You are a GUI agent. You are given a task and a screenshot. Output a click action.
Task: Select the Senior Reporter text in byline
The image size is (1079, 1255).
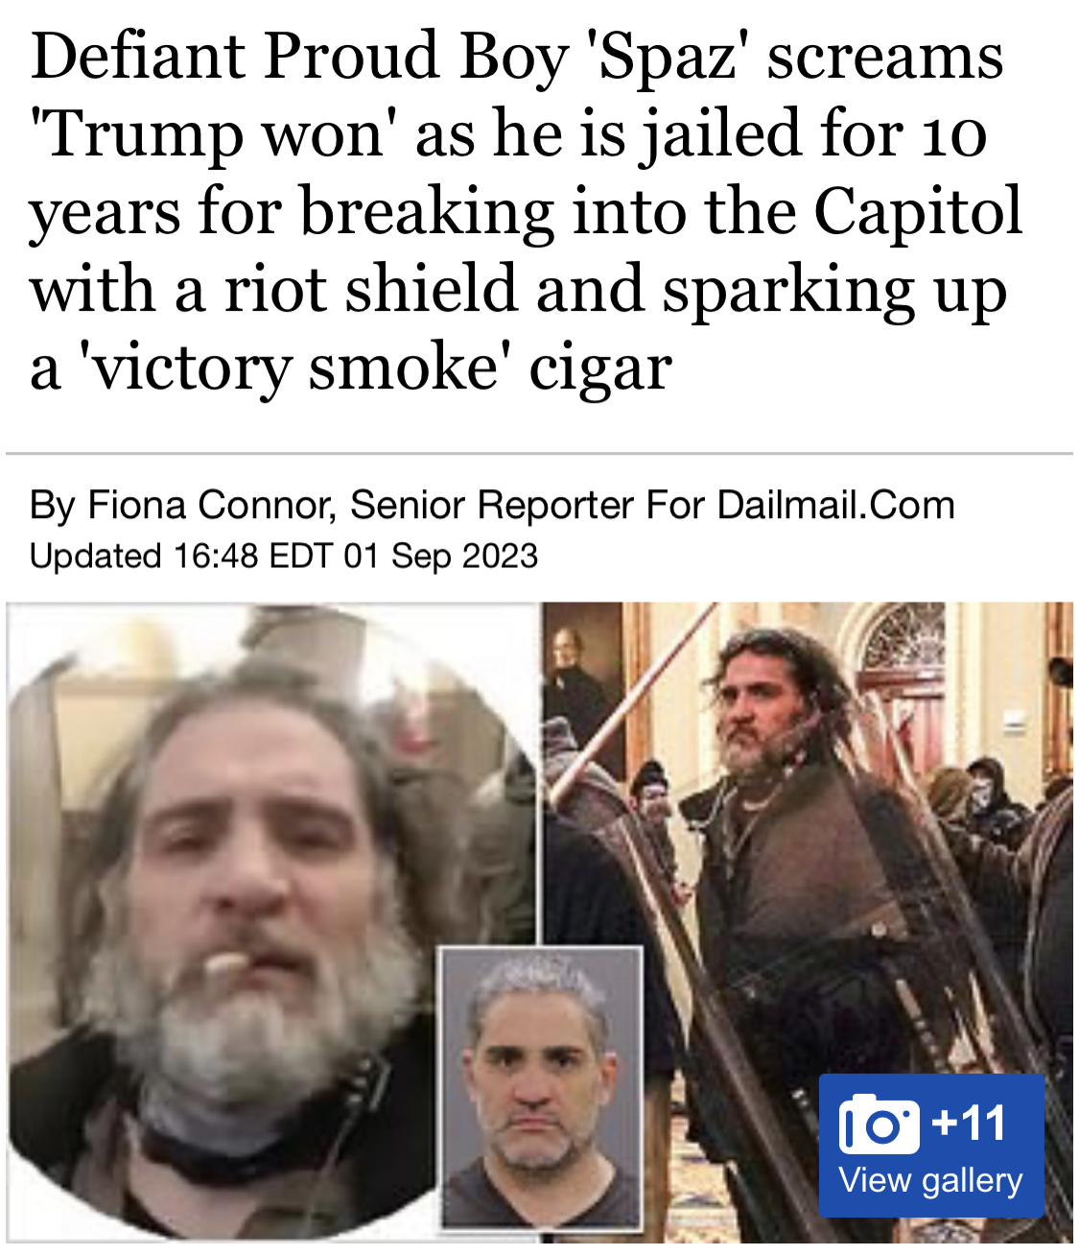(493, 505)
